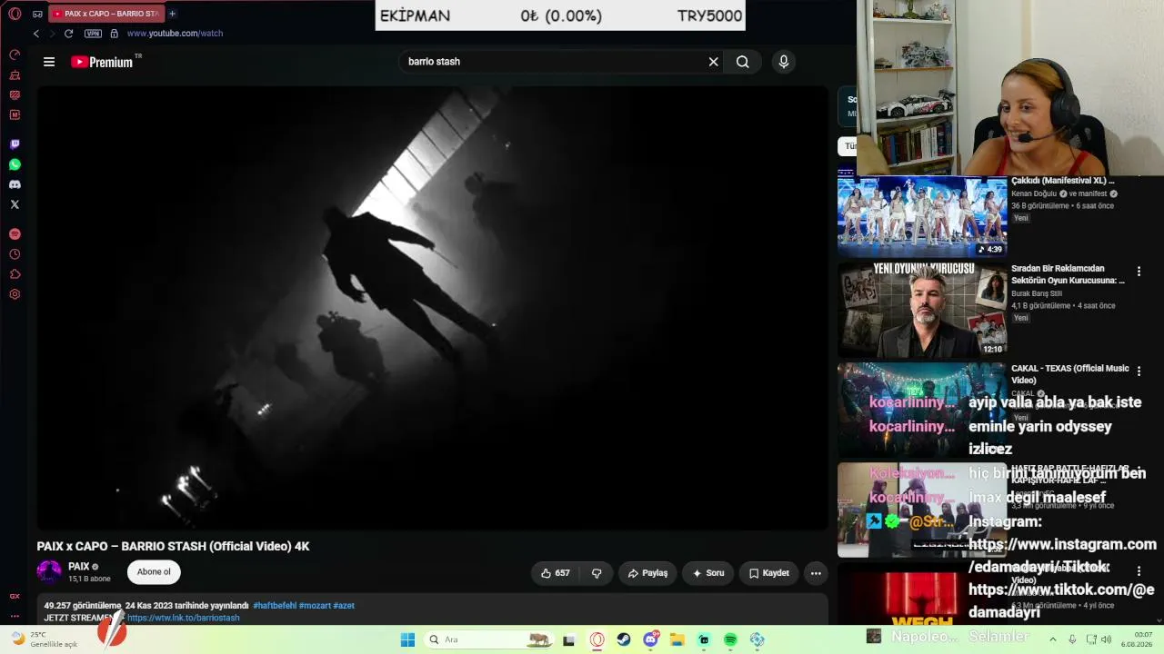Image resolution: width=1164 pixels, height=654 pixels.
Task: Toggle the VPN badge in address bar
Action: (x=93, y=34)
